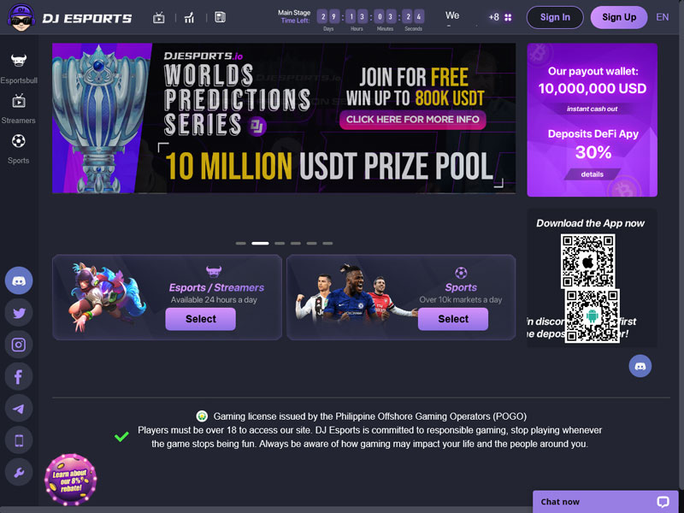Open the Discord icon in left sidebar
The width and height of the screenshot is (684, 513).
tap(19, 280)
